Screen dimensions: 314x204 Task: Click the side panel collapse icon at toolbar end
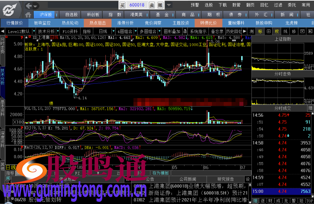click(310, 31)
